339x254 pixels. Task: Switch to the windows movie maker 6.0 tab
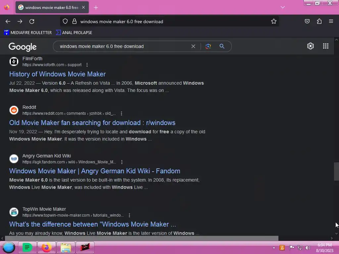coord(52,7)
